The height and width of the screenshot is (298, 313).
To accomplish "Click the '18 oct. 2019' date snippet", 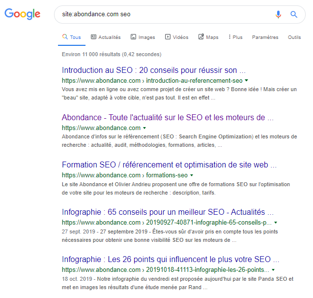I will tap(77, 279).
